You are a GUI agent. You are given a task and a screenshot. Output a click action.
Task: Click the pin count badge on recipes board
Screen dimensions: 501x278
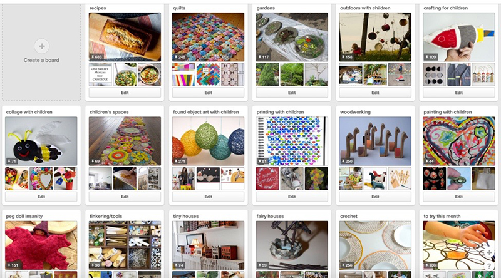coord(97,57)
